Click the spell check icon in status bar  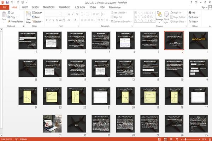click(16, 139)
